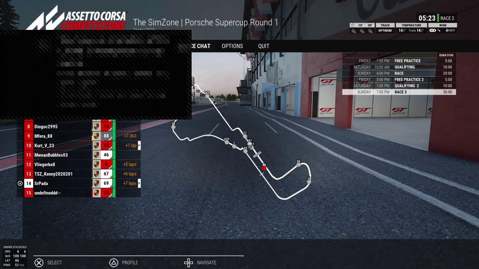The width and height of the screenshot is (479, 269).
Task: Click the RACE 2 session label by timer
Action: [x=447, y=18]
